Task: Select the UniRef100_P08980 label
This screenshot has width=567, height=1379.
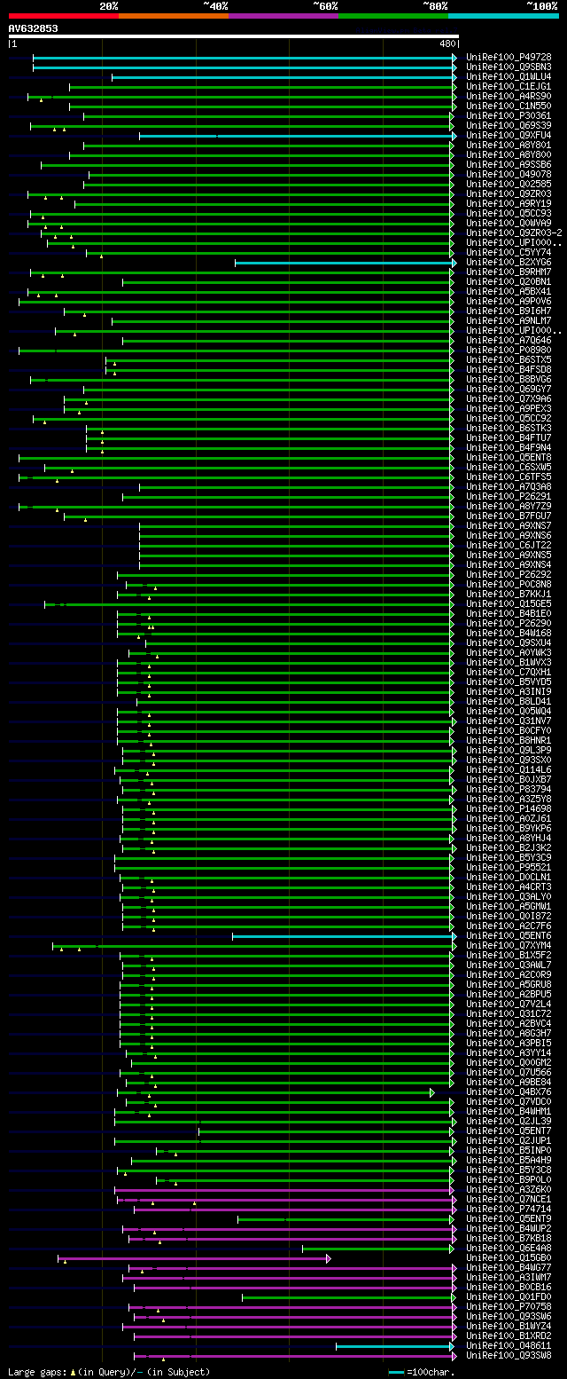Action: (x=509, y=351)
